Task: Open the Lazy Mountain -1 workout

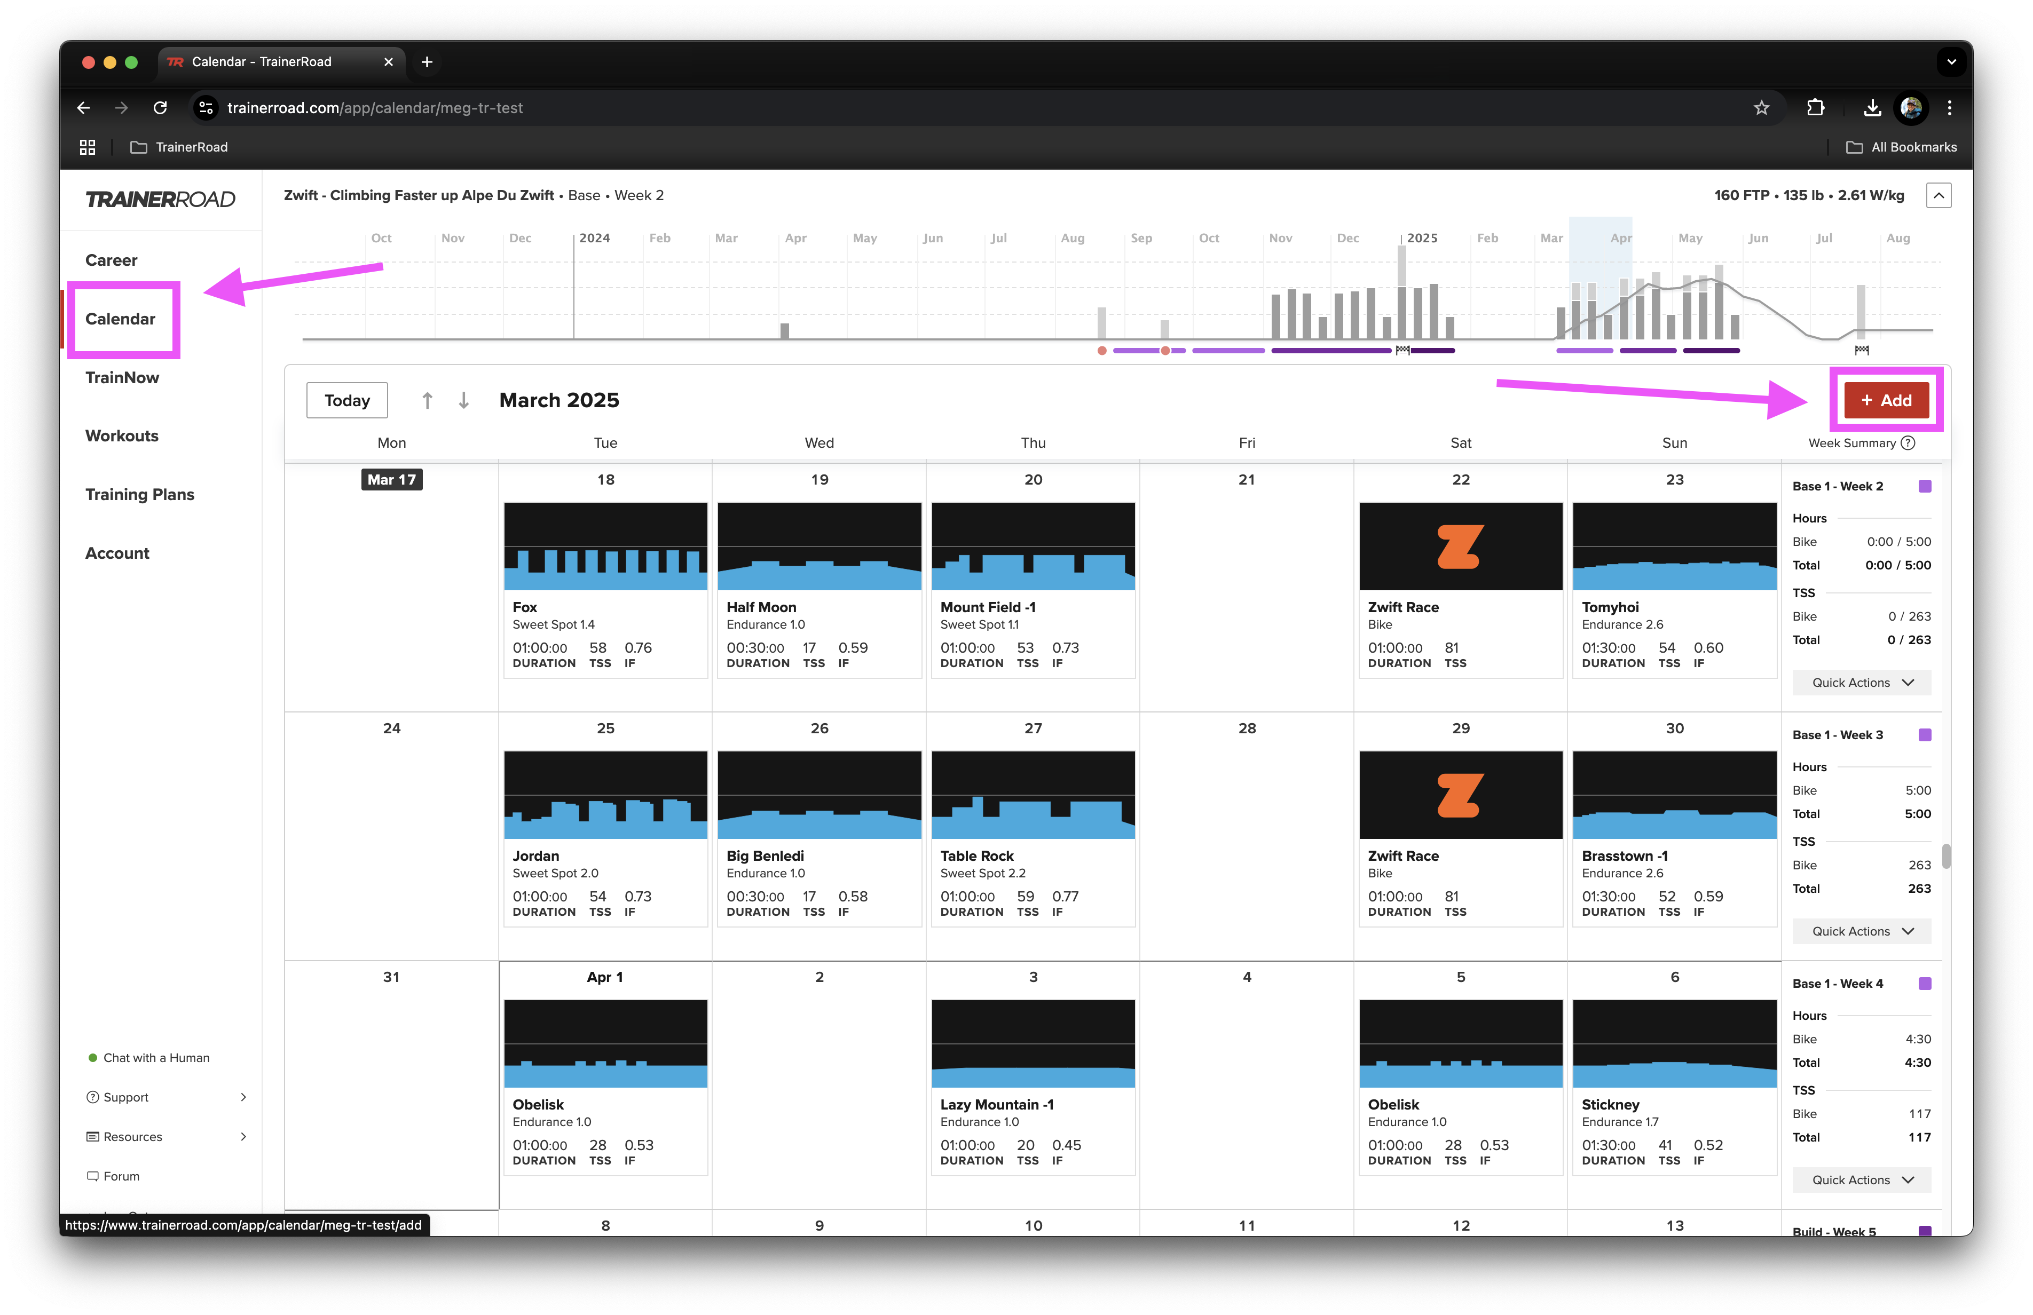Action: pyautogui.click(x=1033, y=1087)
